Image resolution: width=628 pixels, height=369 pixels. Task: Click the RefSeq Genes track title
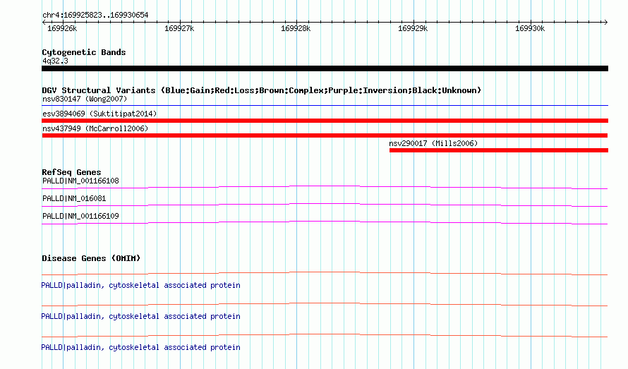[x=71, y=172]
